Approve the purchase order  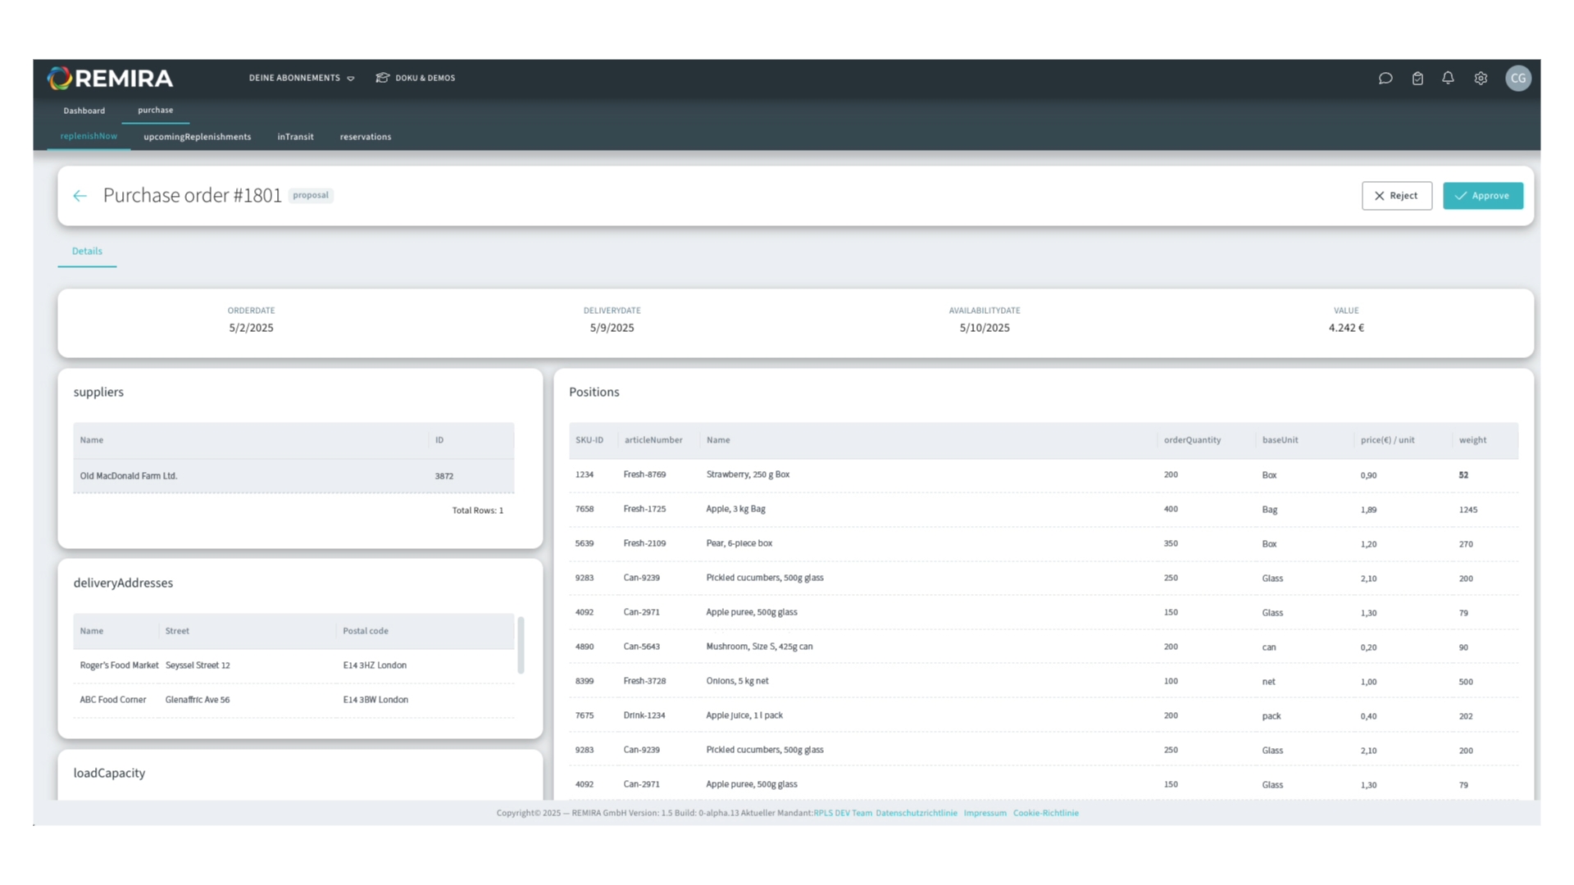coord(1482,196)
